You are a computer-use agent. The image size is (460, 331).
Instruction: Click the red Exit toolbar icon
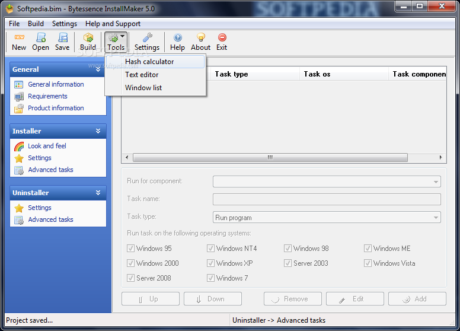pyautogui.click(x=222, y=37)
